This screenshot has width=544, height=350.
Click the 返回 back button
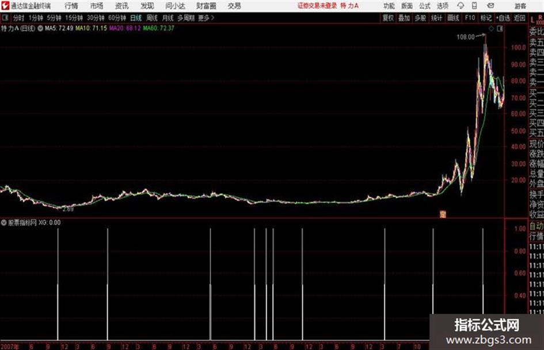(x=519, y=18)
